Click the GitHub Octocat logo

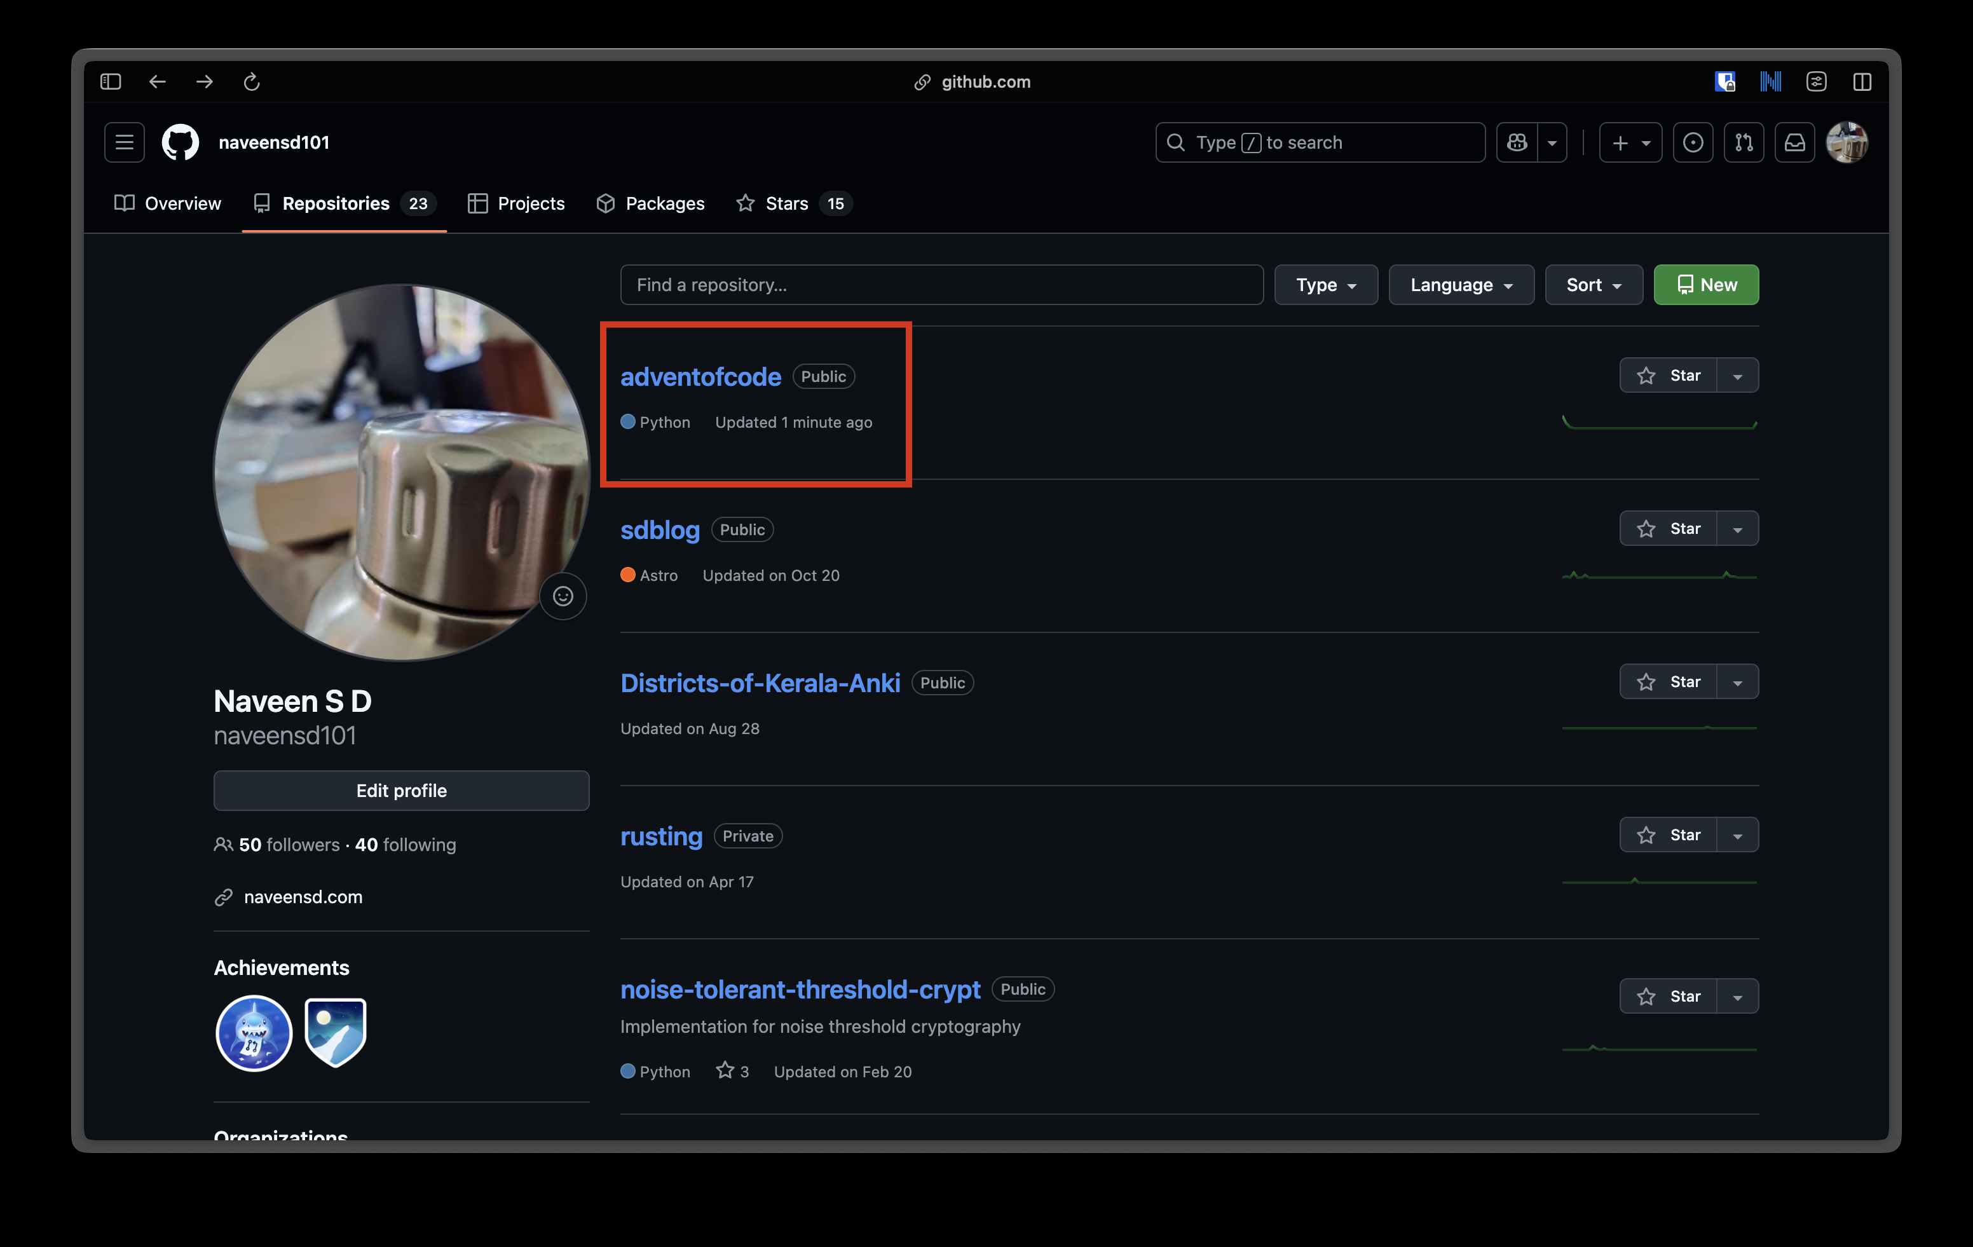181,142
